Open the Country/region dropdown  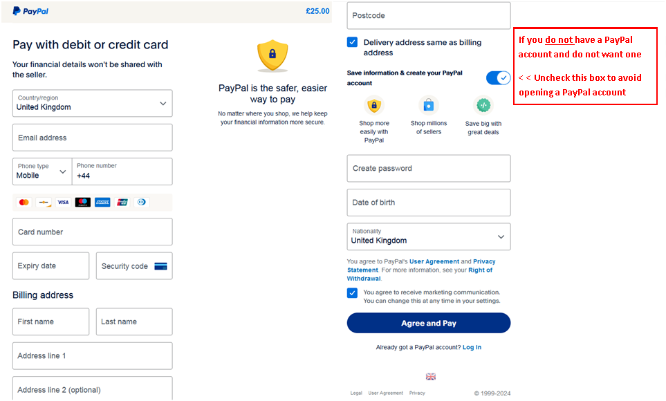pyautogui.click(x=93, y=103)
